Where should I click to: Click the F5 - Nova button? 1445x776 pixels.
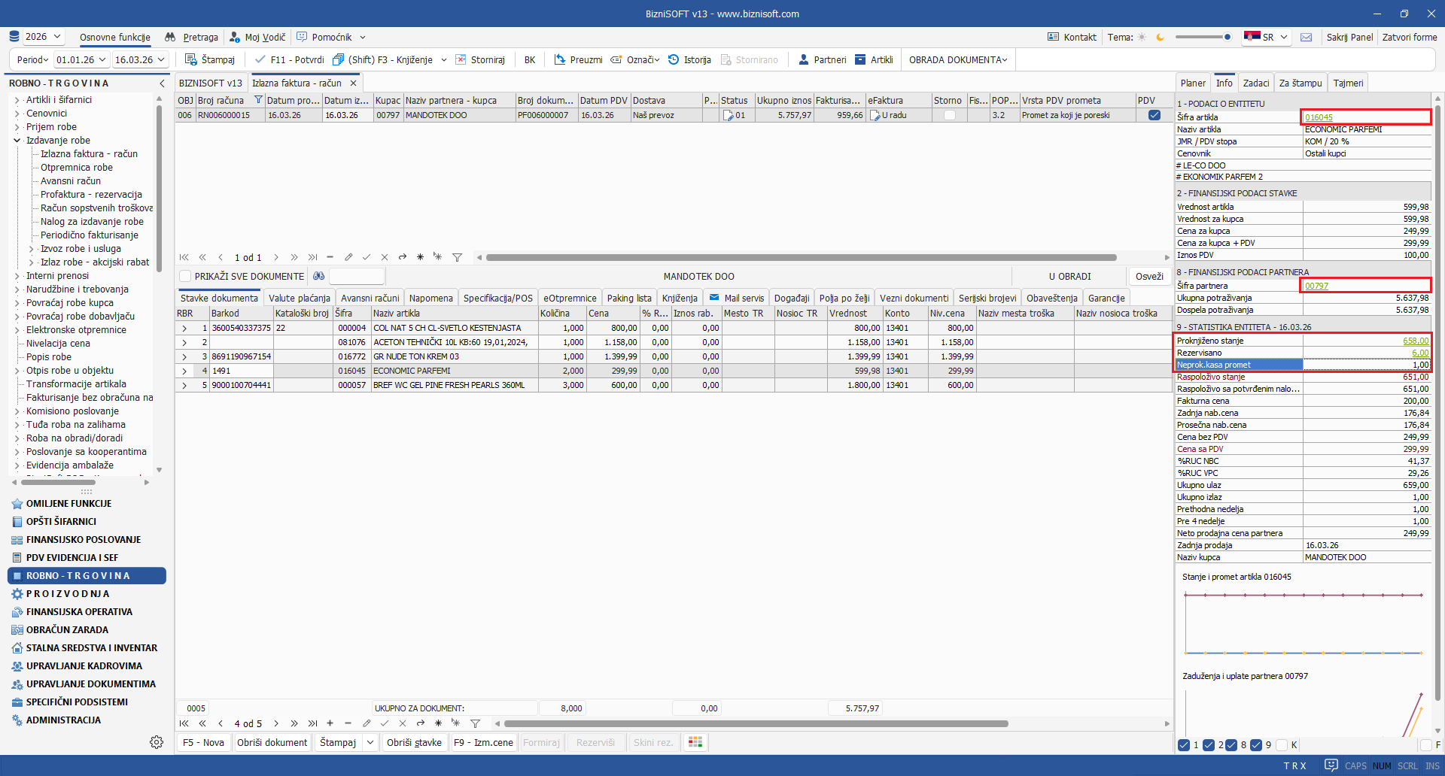click(x=203, y=742)
